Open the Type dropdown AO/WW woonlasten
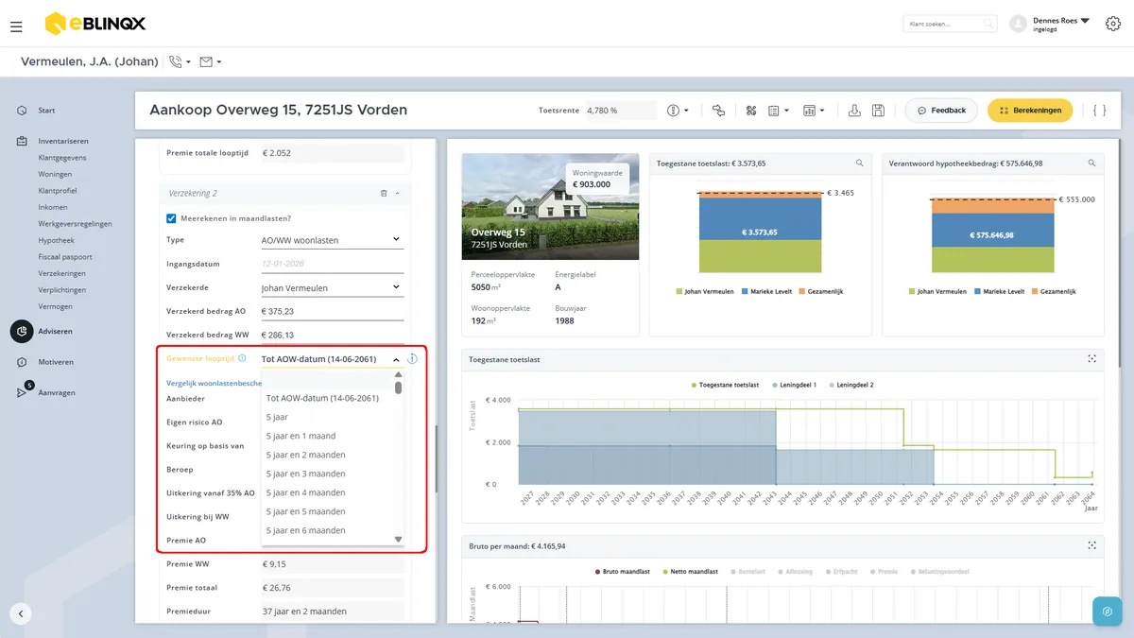 [x=332, y=240]
